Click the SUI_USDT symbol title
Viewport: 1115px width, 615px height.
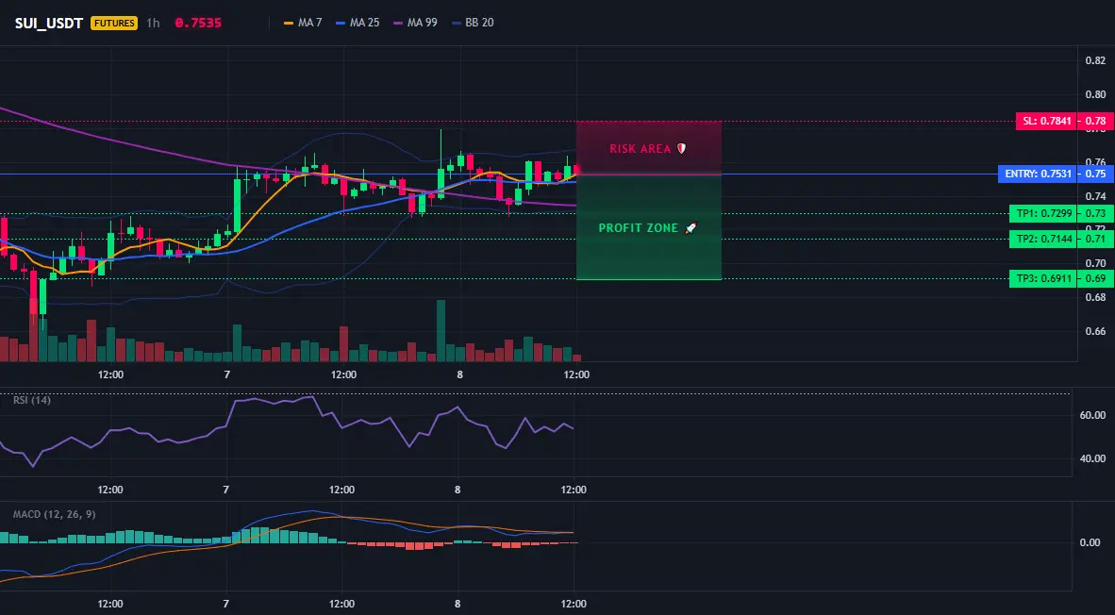pyautogui.click(x=49, y=23)
